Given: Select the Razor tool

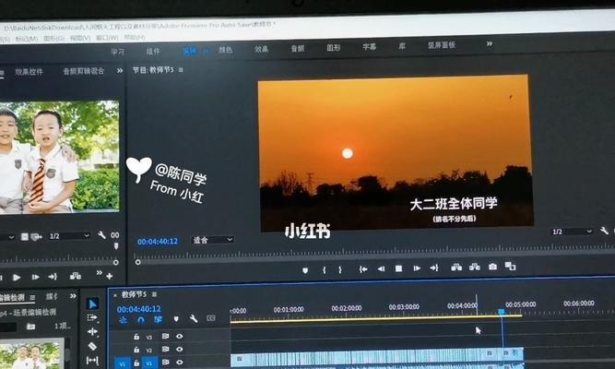Looking at the screenshot, I should pyautogui.click(x=92, y=346).
